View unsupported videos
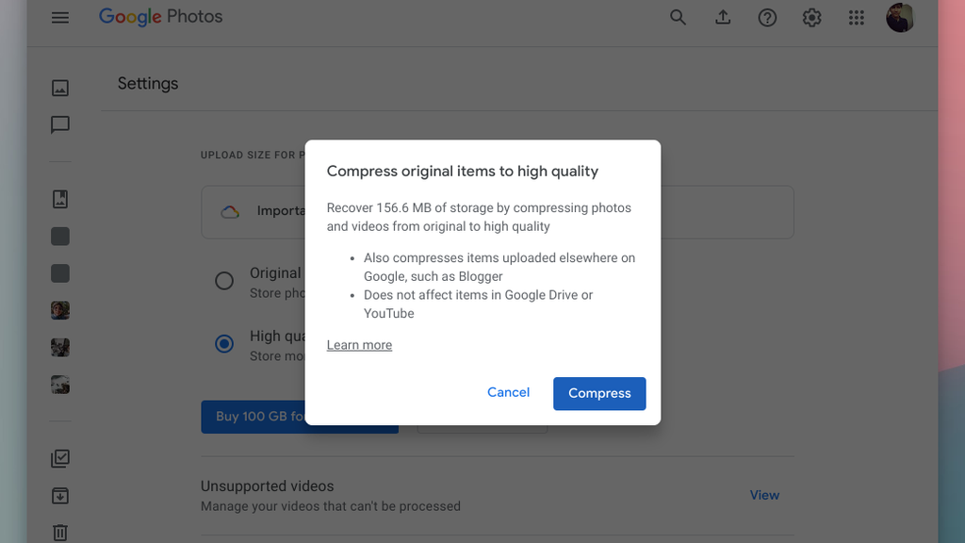 click(764, 495)
